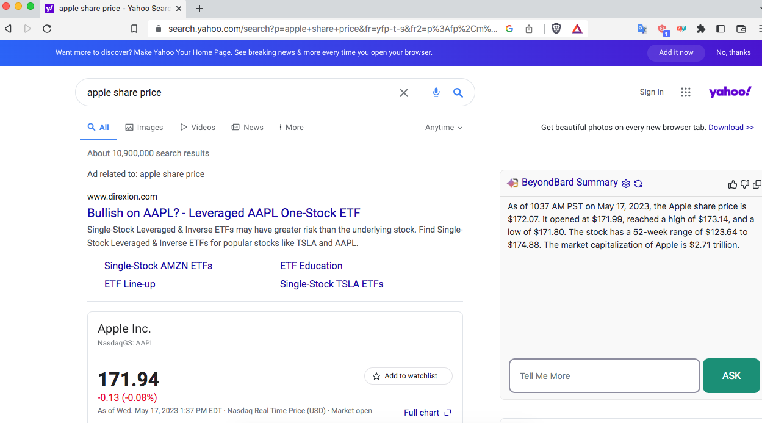Open the Brave Shields lion icon
Screen dimensions: 762x423
pyautogui.click(x=556, y=29)
